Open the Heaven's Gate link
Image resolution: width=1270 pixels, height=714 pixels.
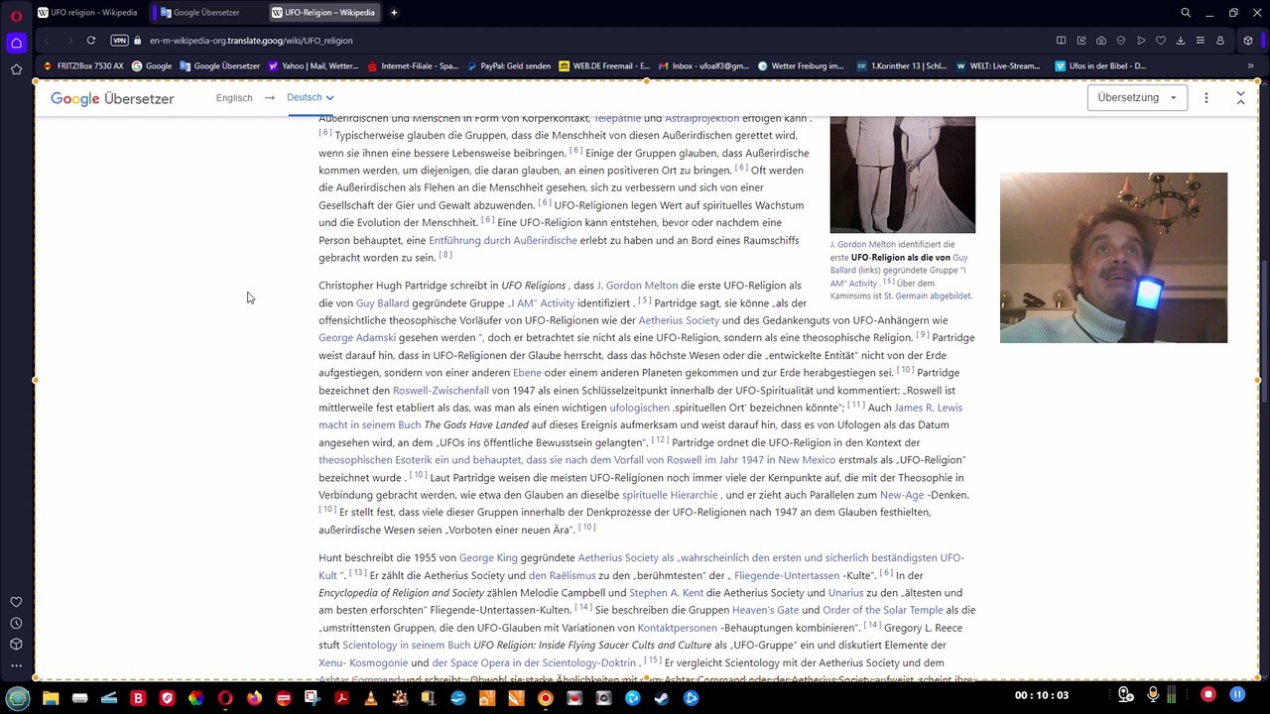pyautogui.click(x=765, y=610)
